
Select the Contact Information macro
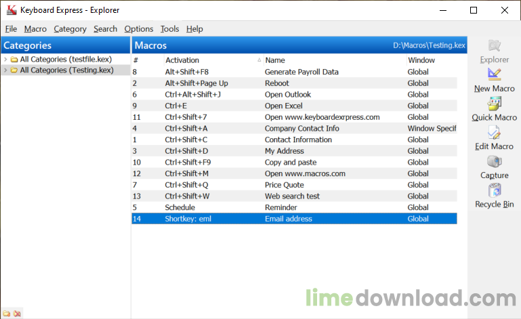point(295,140)
